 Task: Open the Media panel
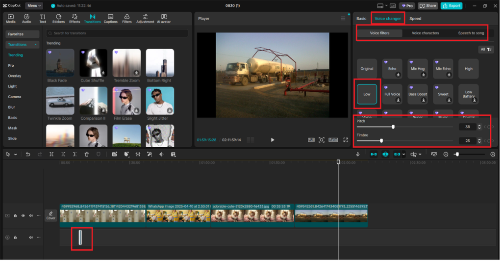pos(11,19)
